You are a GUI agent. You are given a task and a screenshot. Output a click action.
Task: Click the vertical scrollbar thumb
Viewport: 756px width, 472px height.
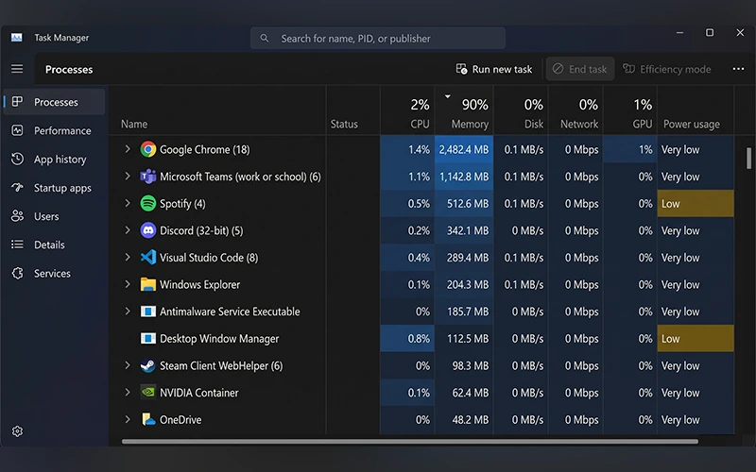tap(748, 159)
